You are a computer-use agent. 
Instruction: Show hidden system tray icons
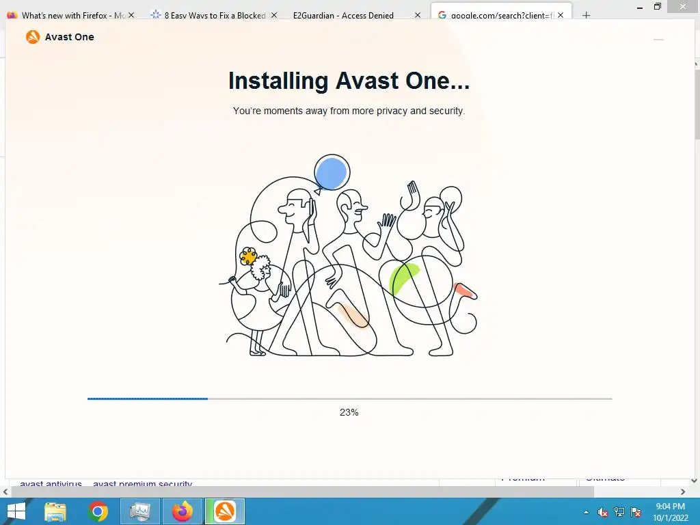pyautogui.click(x=586, y=512)
